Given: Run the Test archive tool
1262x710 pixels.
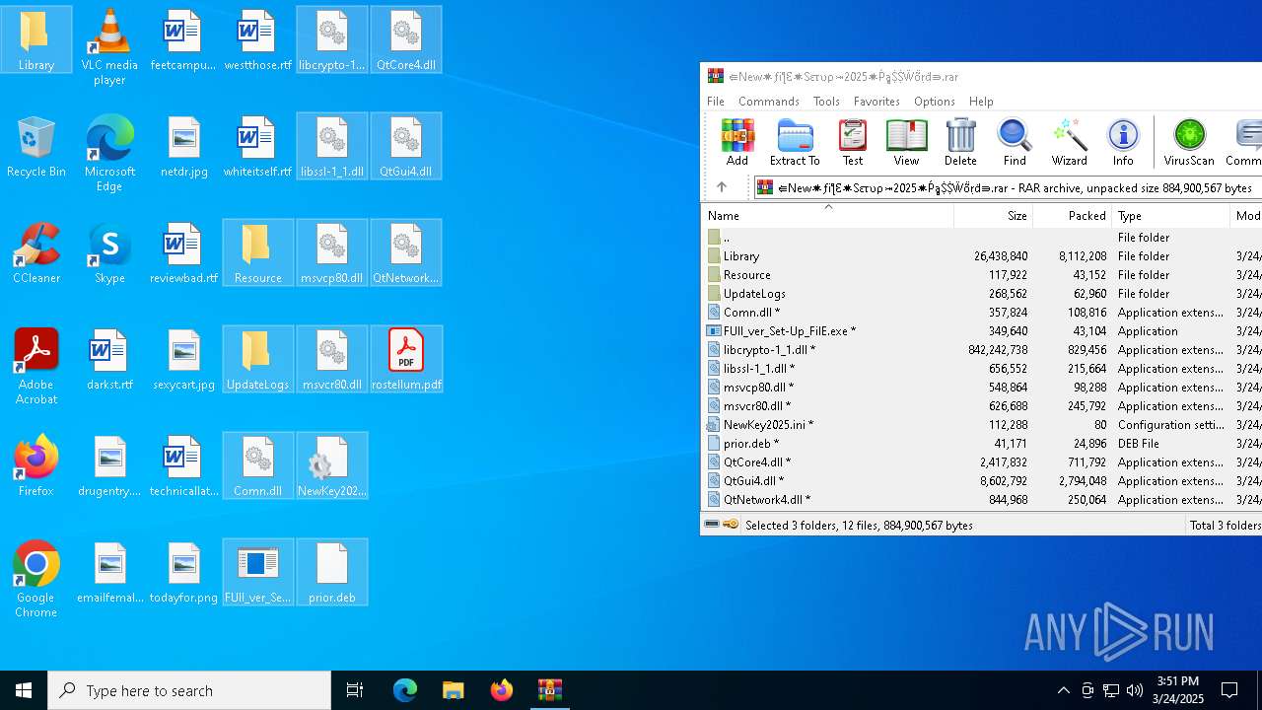Looking at the screenshot, I should 853,142.
